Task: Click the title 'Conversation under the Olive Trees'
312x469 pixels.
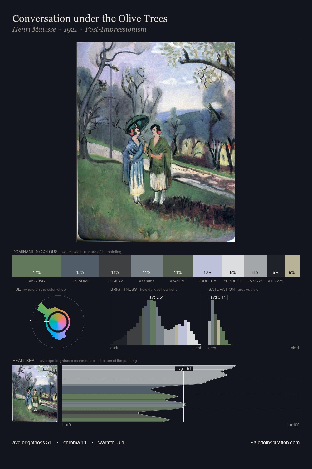Action: click(90, 18)
